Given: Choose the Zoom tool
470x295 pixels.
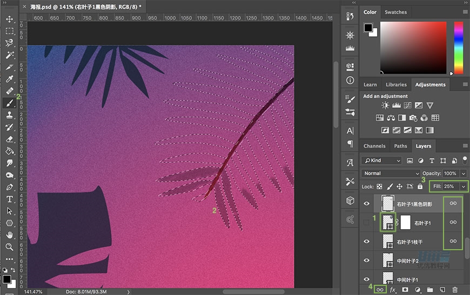Looking at the screenshot, I should pos(9,247).
